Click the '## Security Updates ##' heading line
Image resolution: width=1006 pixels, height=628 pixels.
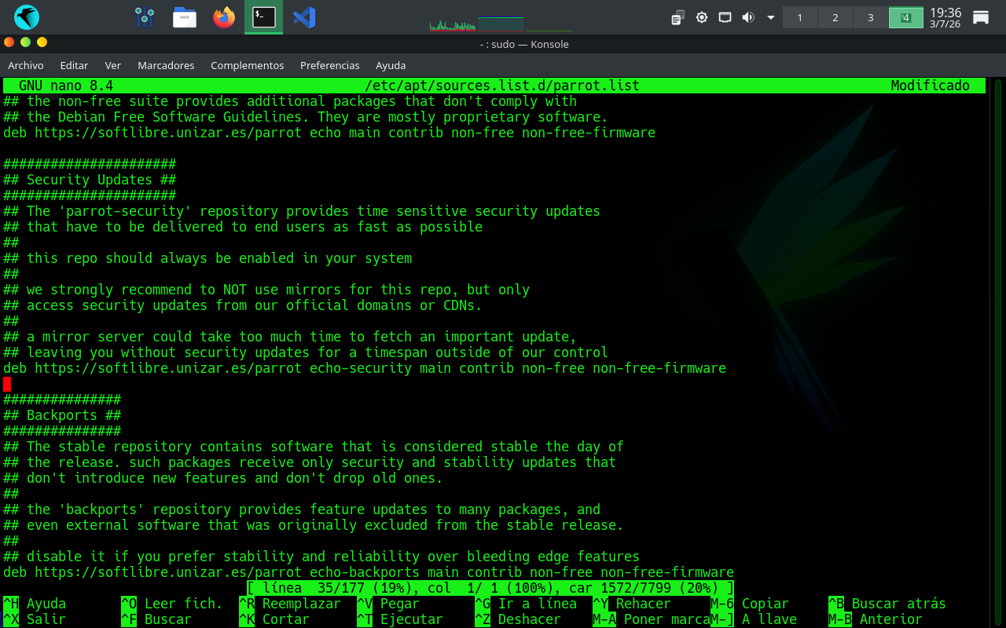coord(90,180)
